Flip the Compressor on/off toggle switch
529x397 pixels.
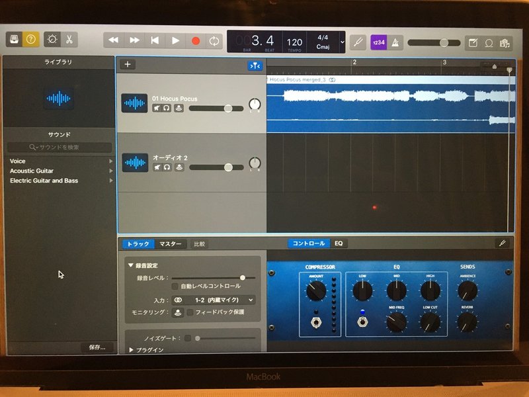point(316,322)
